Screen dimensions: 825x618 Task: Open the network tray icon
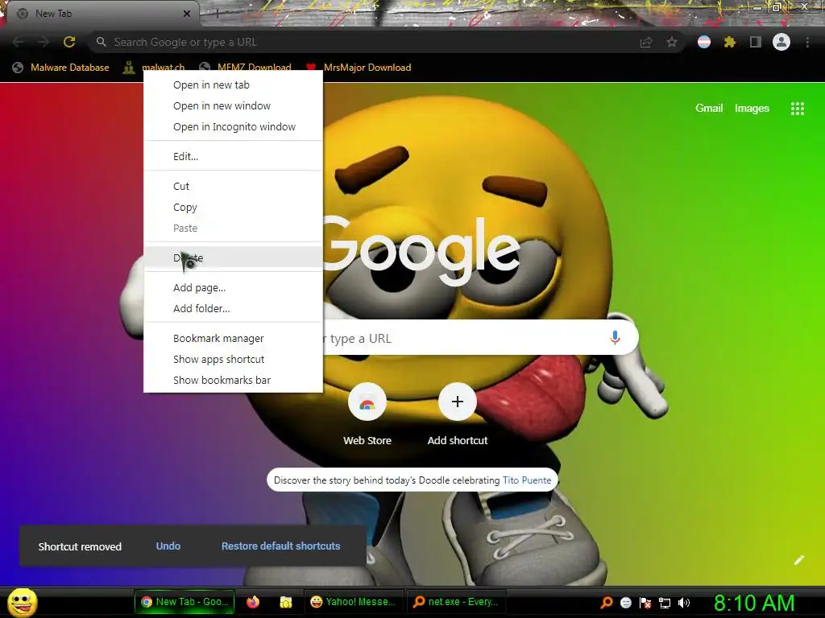point(665,603)
